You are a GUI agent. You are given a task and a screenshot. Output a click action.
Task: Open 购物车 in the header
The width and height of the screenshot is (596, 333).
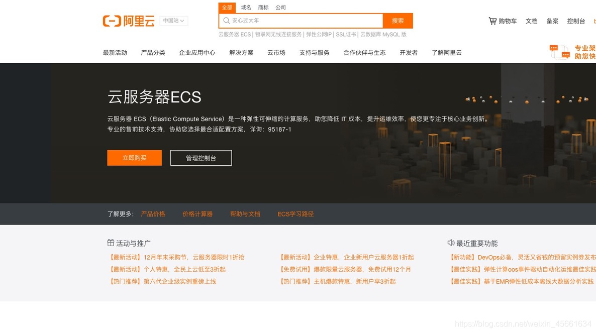(x=508, y=21)
